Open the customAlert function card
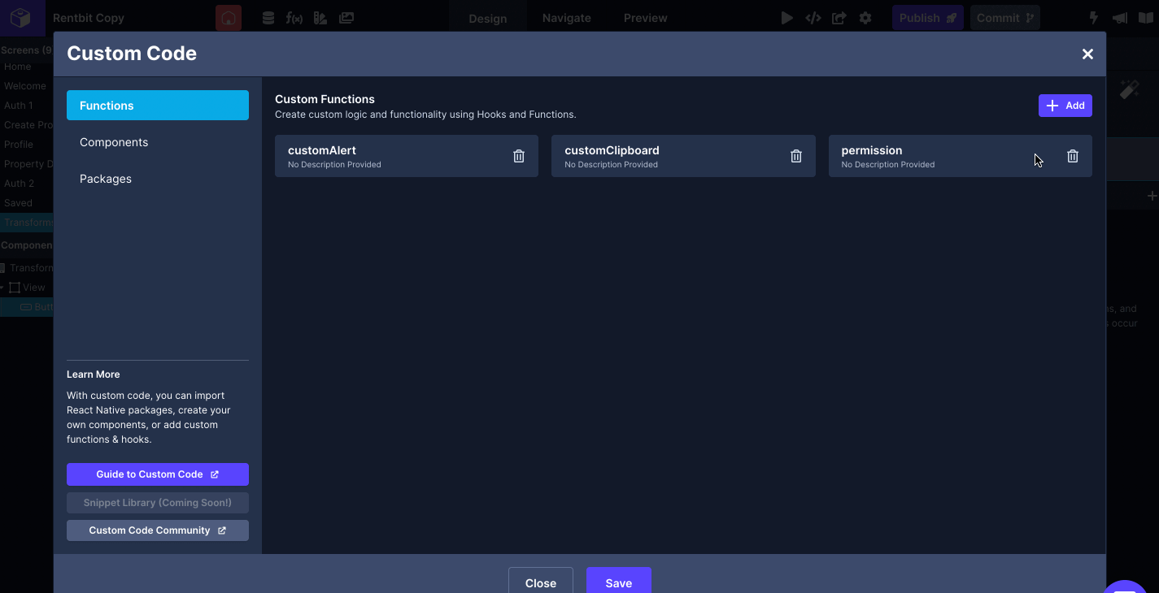 tap(406, 156)
